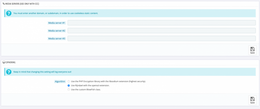This screenshot has width=260, height=109.
Task: Click the Algorithm label
Action: (60, 81)
